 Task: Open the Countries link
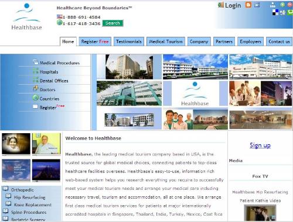[49, 99]
